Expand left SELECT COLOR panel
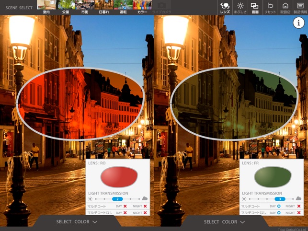 pyautogui.click(x=77, y=222)
